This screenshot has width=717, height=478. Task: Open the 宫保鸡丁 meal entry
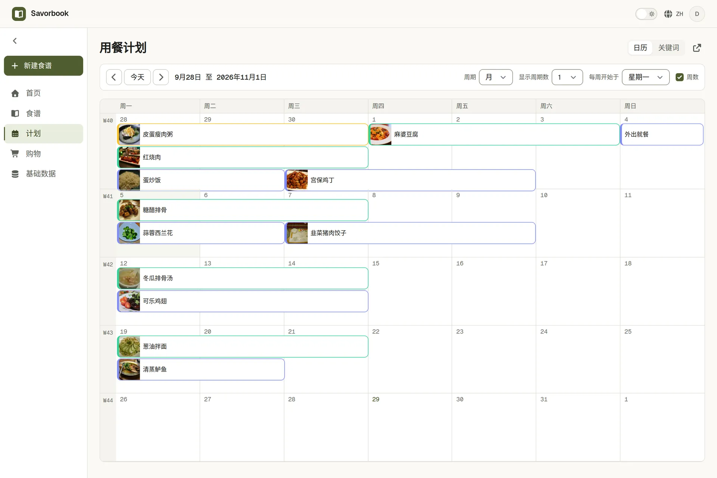pos(410,180)
